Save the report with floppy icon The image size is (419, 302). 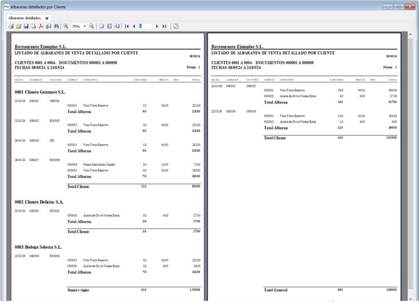click(x=26, y=26)
